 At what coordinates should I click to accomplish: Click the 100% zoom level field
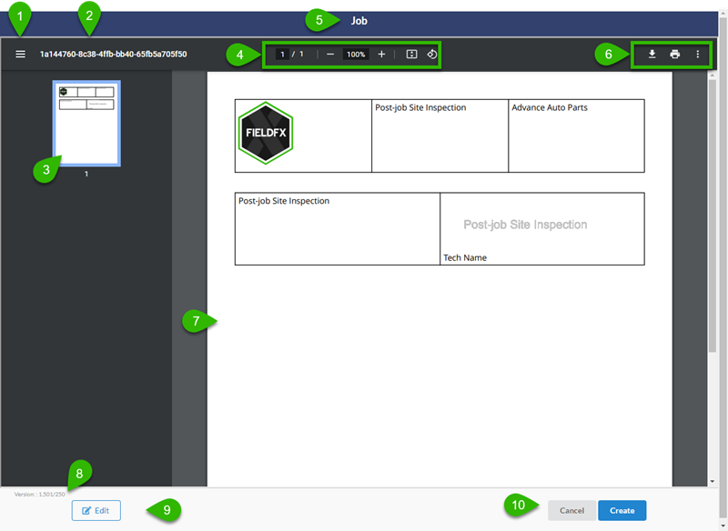[x=355, y=54]
